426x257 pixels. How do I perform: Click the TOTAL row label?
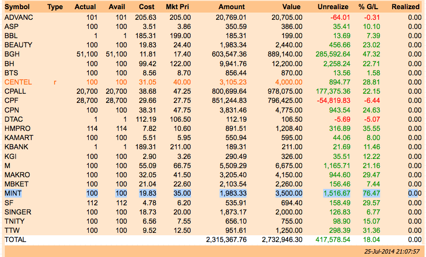[15, 240]
